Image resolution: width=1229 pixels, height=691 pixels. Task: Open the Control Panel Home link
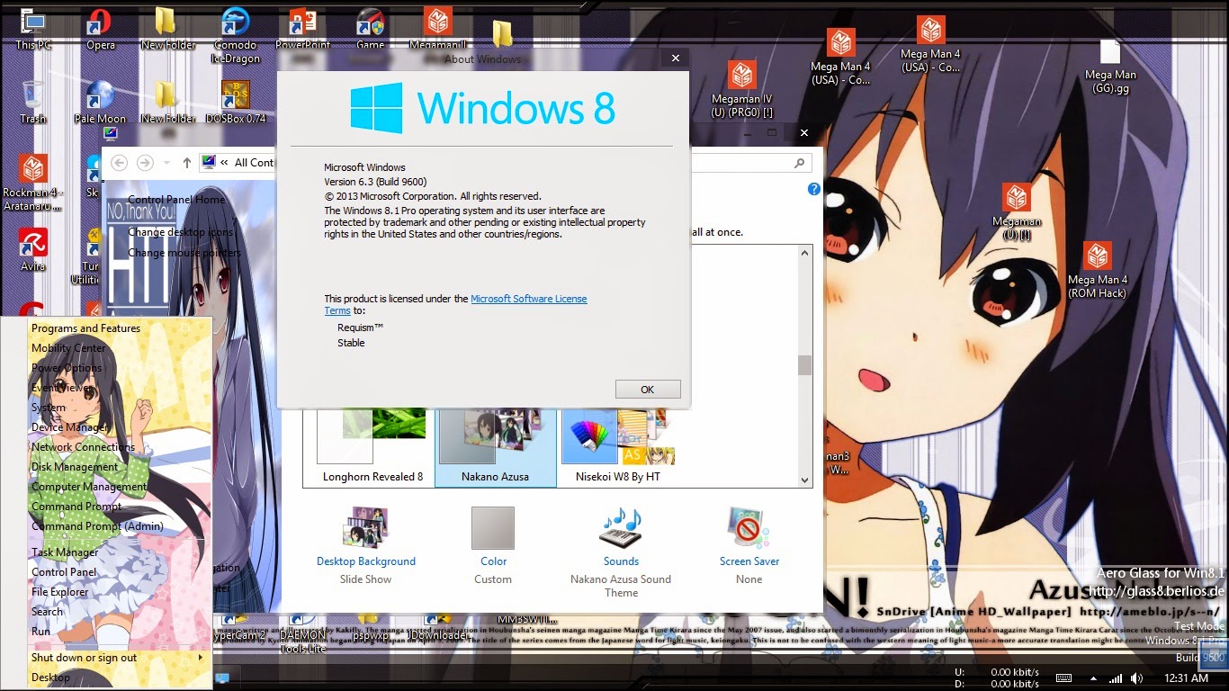coord(176,200)
